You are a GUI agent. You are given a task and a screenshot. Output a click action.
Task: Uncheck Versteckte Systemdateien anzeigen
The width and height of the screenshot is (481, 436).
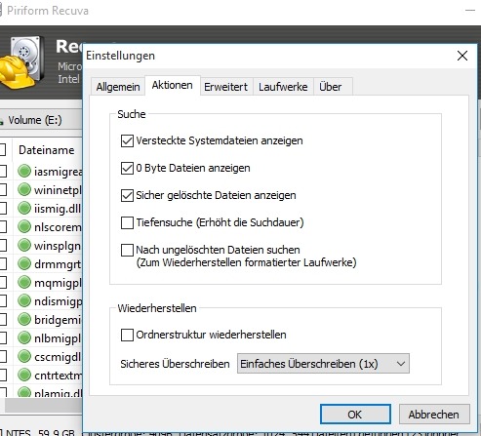coord(127,141)
